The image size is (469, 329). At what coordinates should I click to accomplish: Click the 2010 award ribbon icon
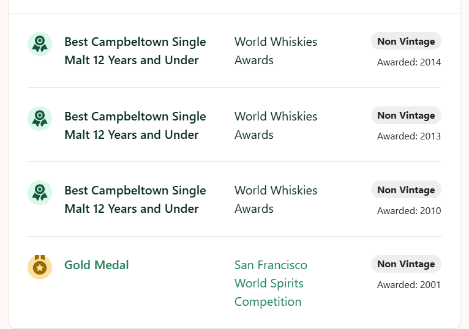[40, 193]
